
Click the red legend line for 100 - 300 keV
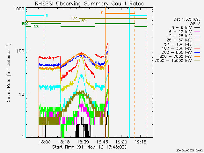click(x=197, y=48)
